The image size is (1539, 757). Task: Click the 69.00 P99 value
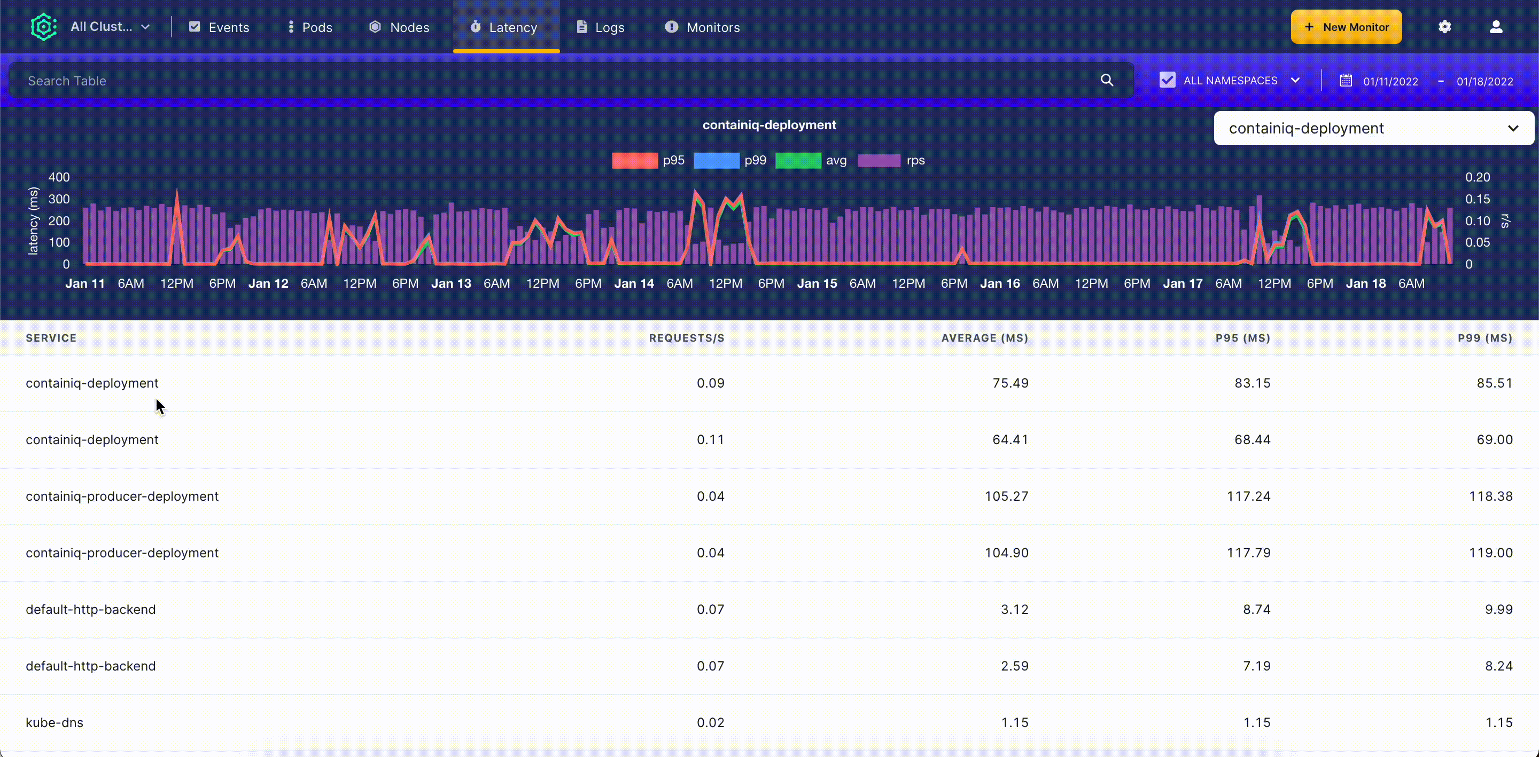point(1494,440)
